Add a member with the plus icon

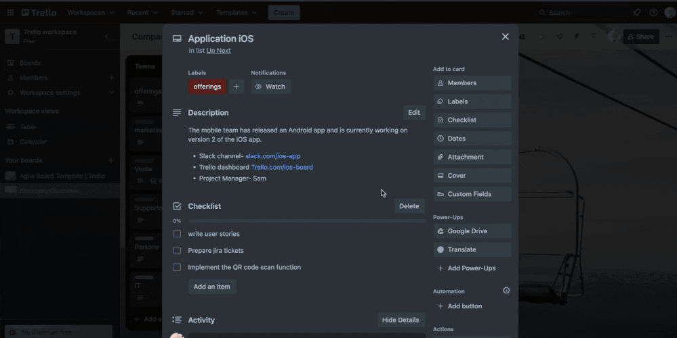click(x=111, y=78)
